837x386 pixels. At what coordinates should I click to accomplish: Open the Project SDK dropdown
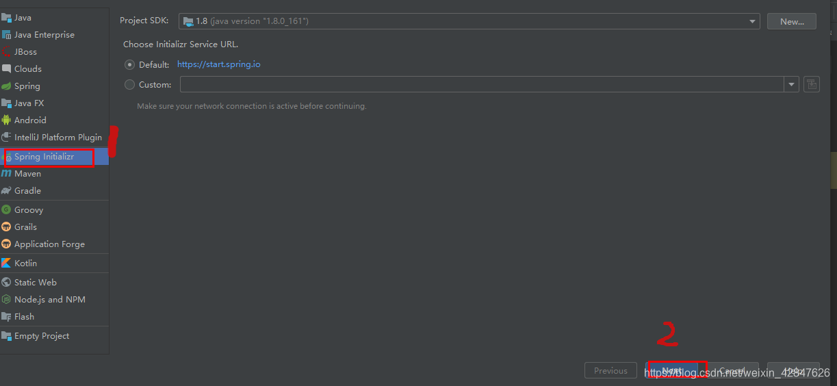pyautogui.click(x=469, y=21)
